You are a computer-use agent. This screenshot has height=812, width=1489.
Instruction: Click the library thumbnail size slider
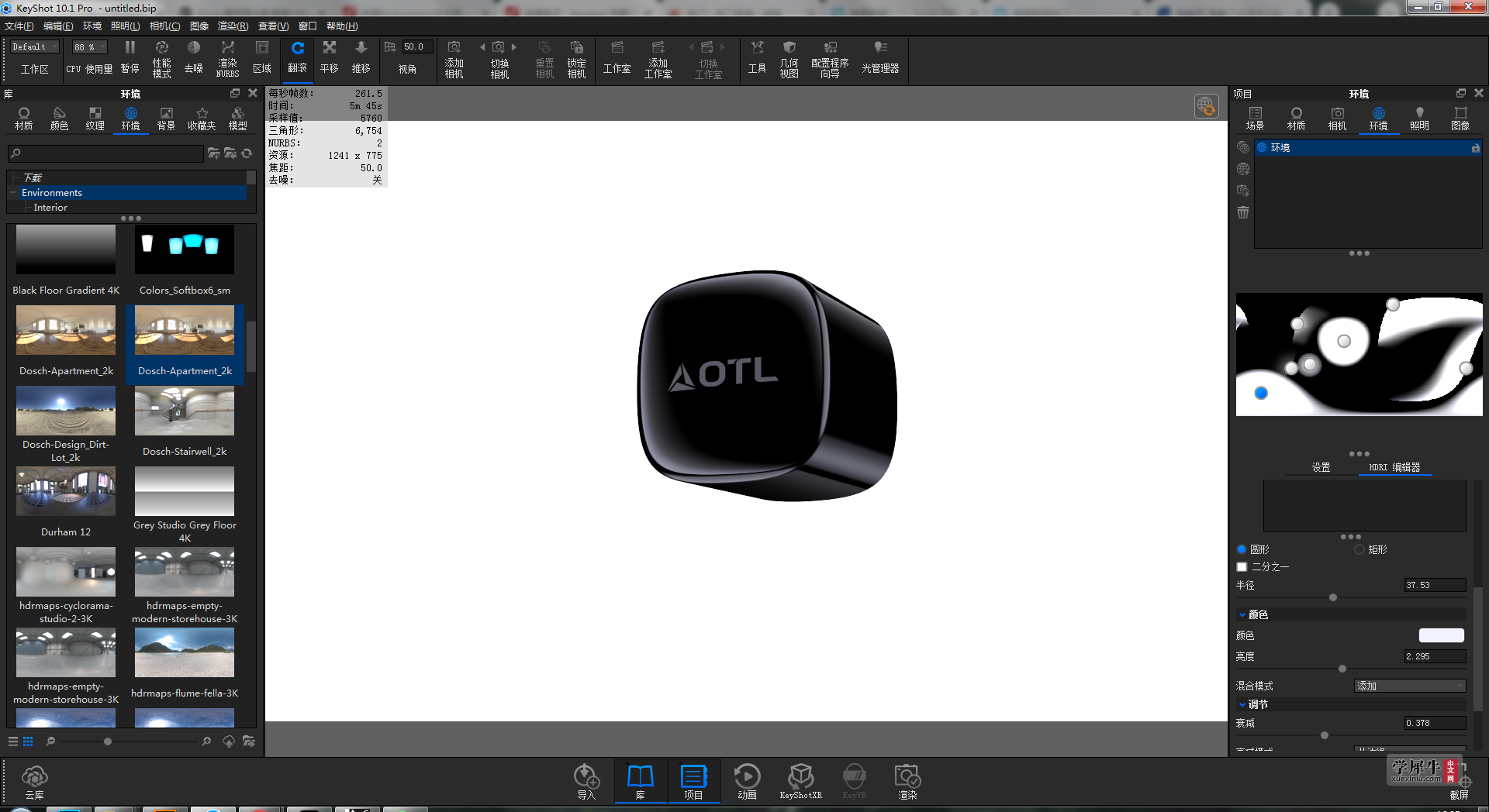coord(108,741)
